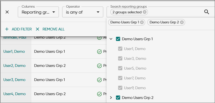Uncheck the Demo Users Grp 1 checkbox
This screenshot has height=103, width=215.
[118, 39]
